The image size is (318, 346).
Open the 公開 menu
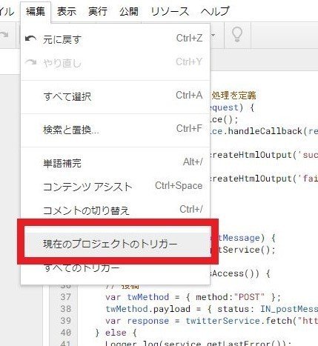[129, 11]
